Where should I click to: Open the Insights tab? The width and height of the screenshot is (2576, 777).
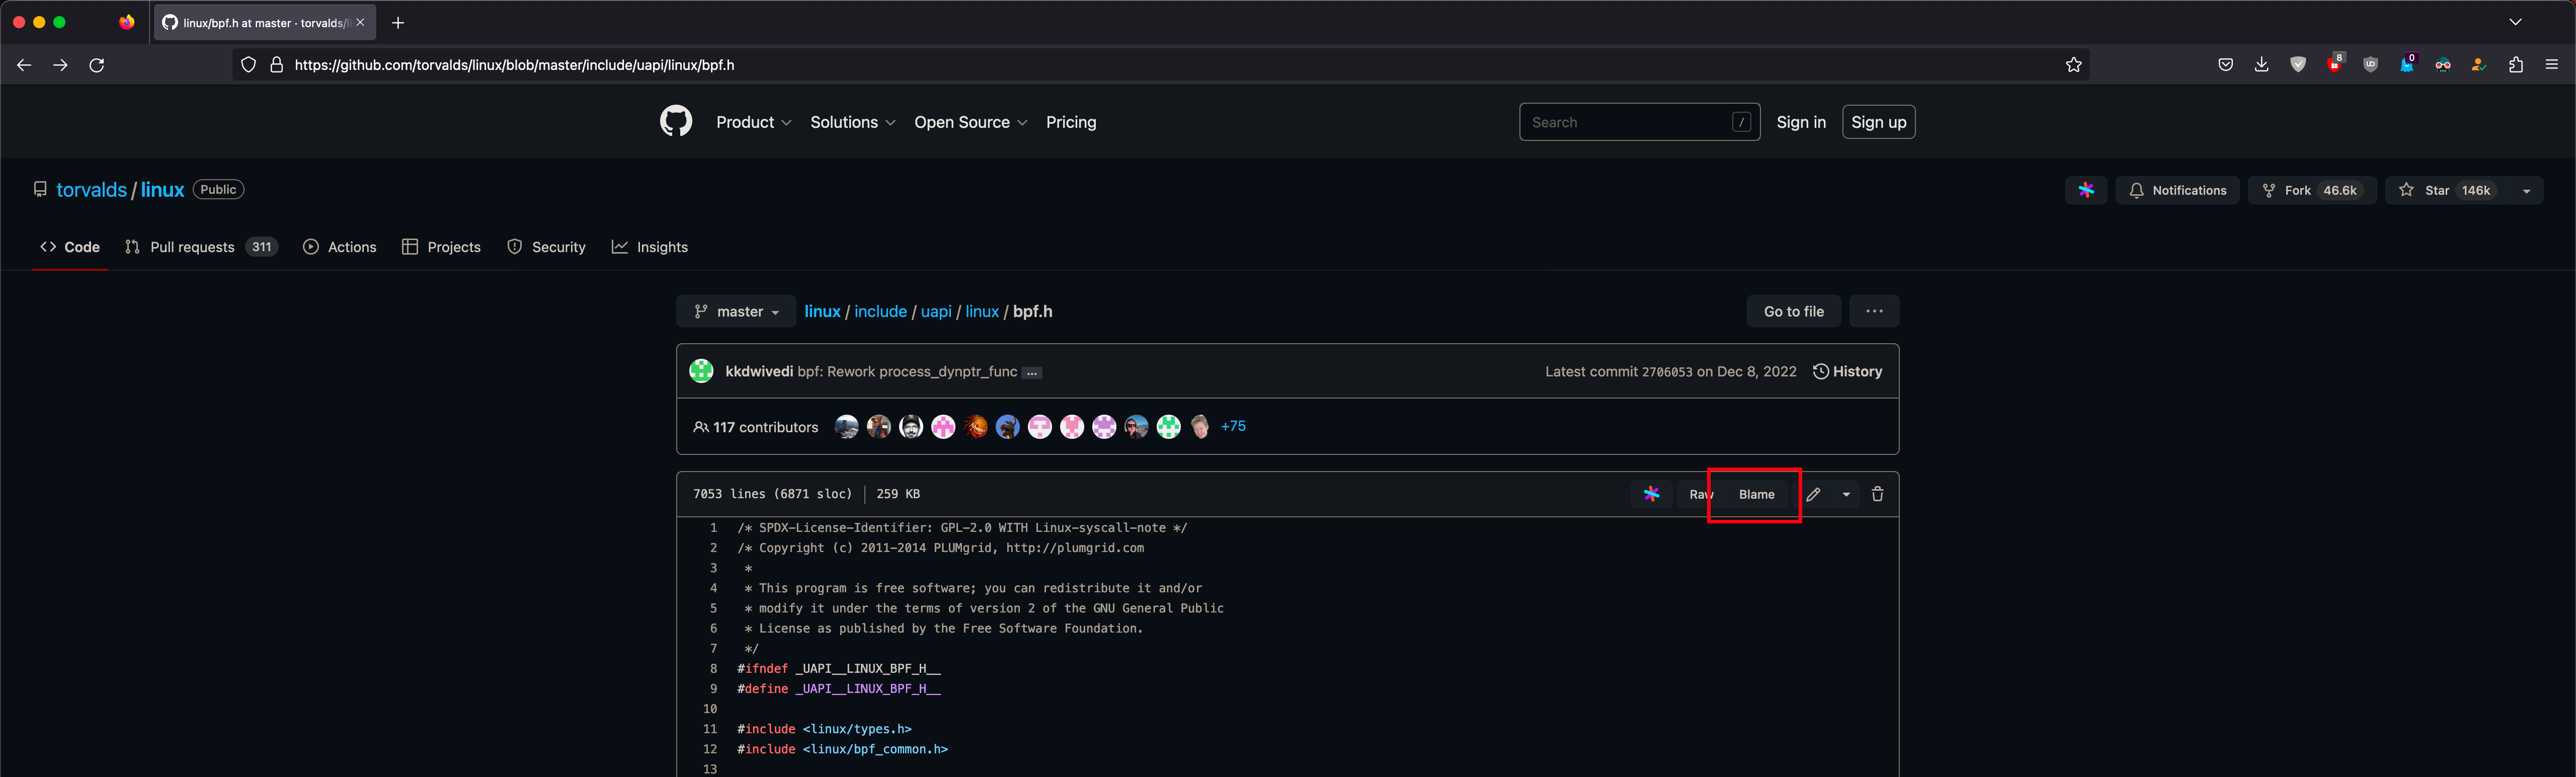pyautogui.click(x=650, y=247)
